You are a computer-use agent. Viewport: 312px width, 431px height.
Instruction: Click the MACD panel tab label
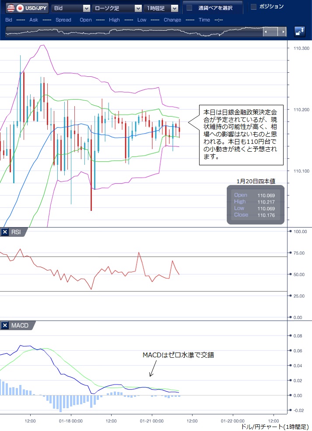pyautogui.click(x=20, y=325)
